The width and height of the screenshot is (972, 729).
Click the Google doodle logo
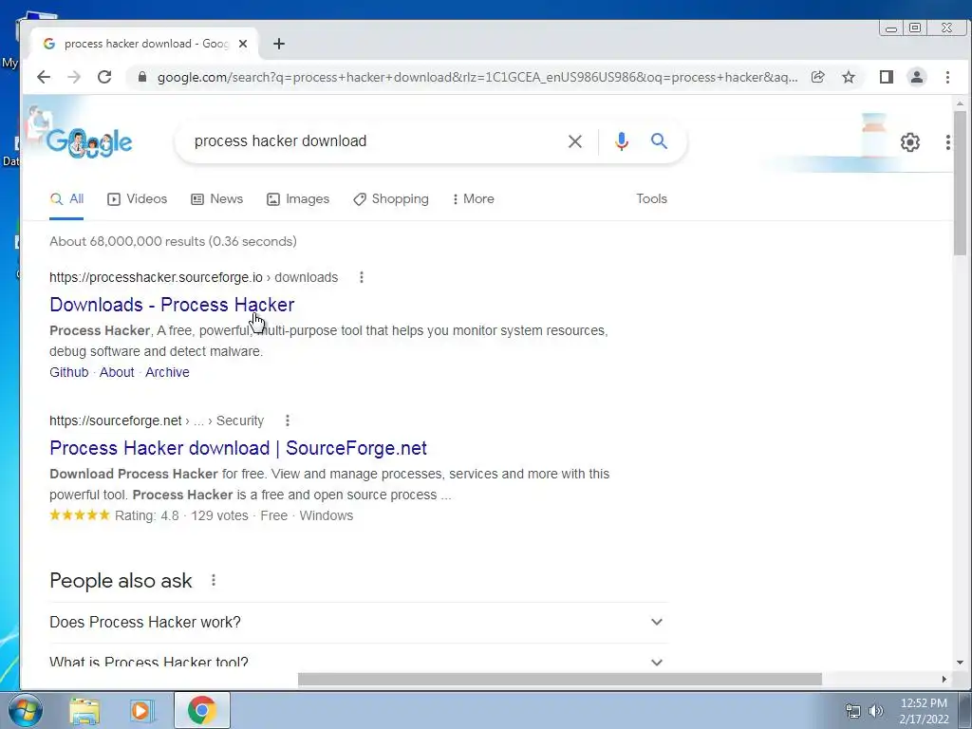89,141
